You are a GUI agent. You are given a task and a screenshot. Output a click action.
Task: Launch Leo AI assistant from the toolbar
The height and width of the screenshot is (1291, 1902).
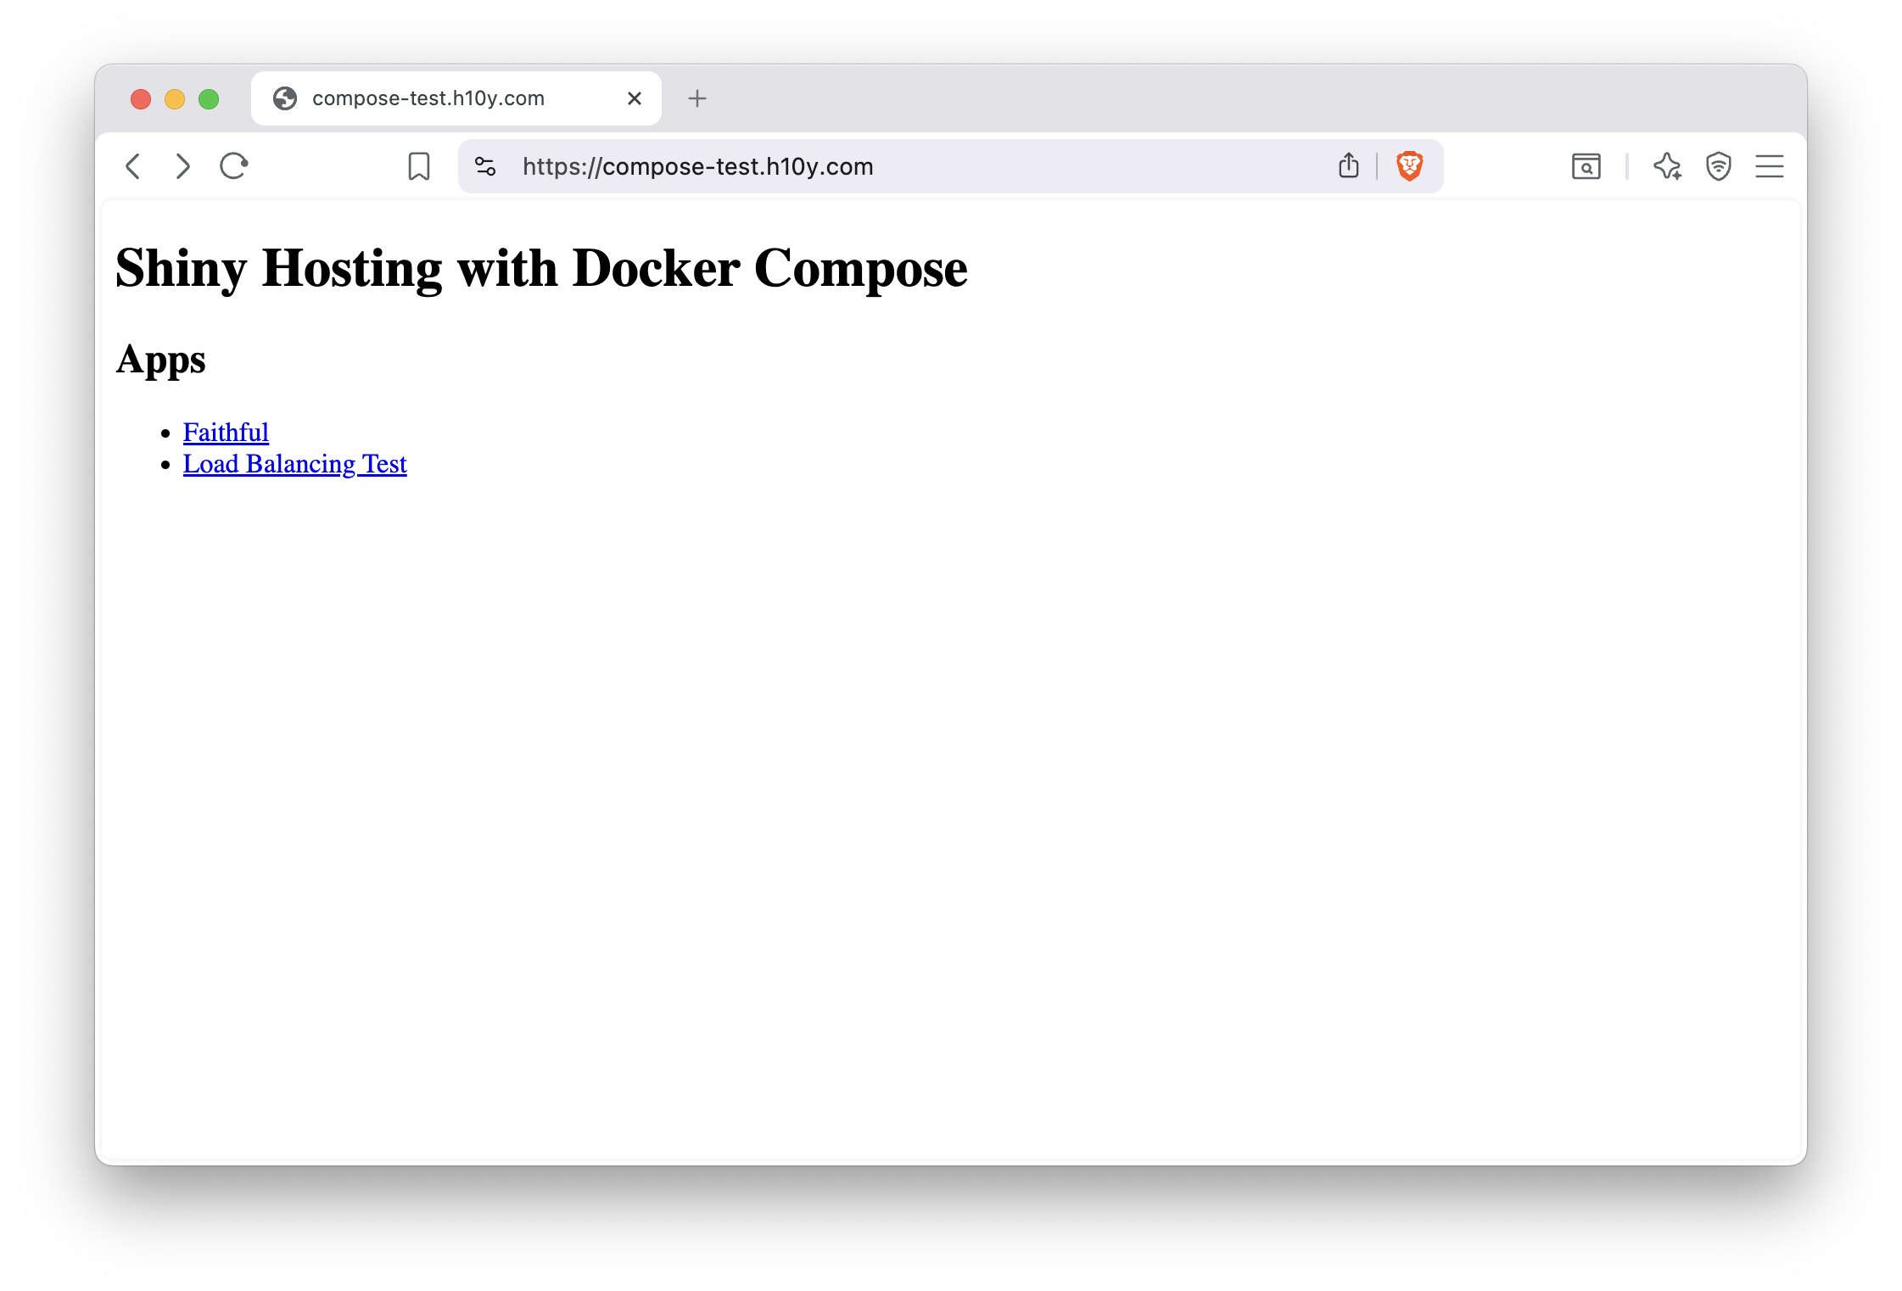tap(1667, 166)
